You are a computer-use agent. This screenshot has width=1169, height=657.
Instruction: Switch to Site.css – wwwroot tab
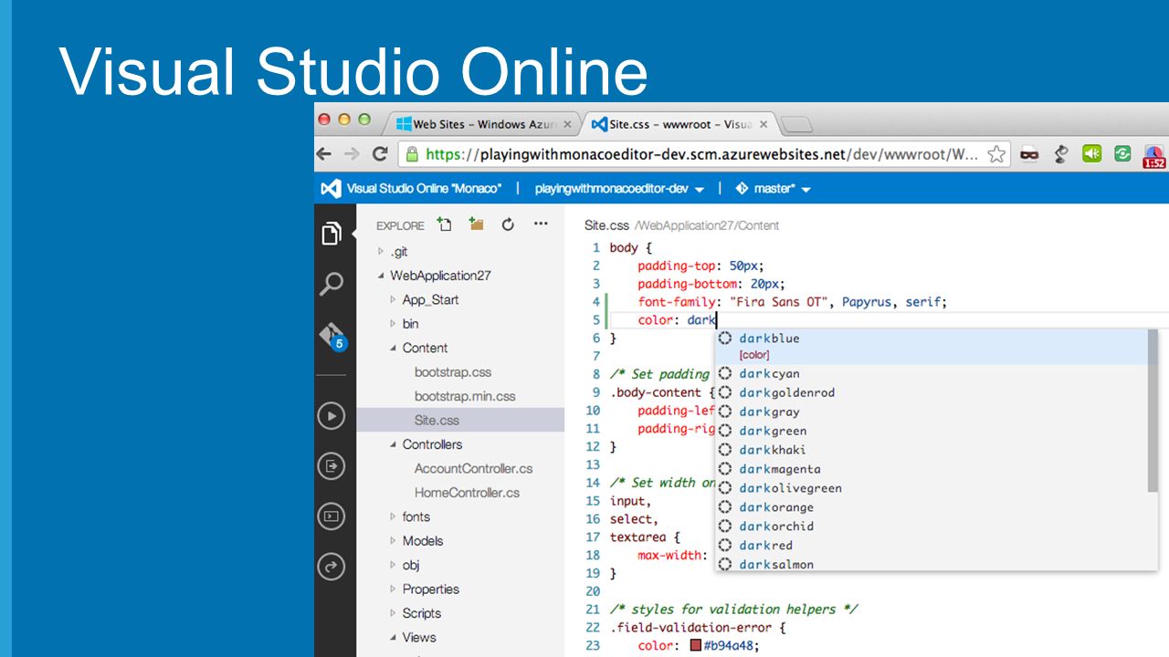(680, 124)
